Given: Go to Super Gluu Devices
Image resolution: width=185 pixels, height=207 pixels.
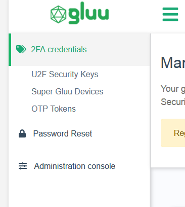Looking at the screenshot, I should pos(67,92).
